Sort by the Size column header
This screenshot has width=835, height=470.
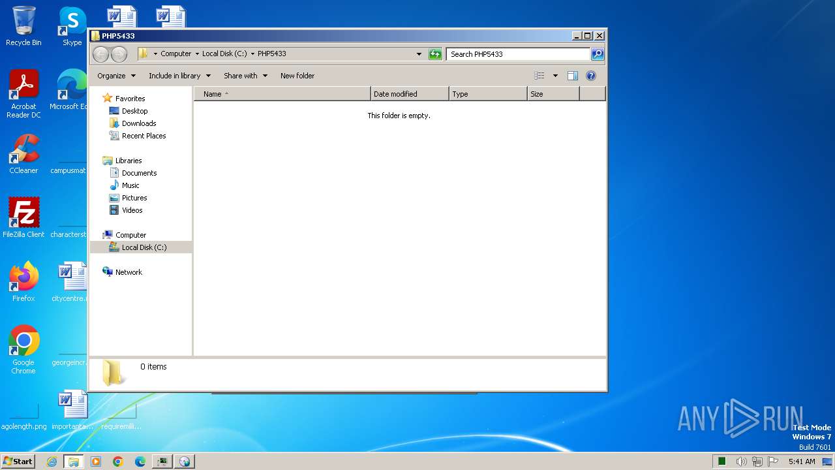[553, 94]
